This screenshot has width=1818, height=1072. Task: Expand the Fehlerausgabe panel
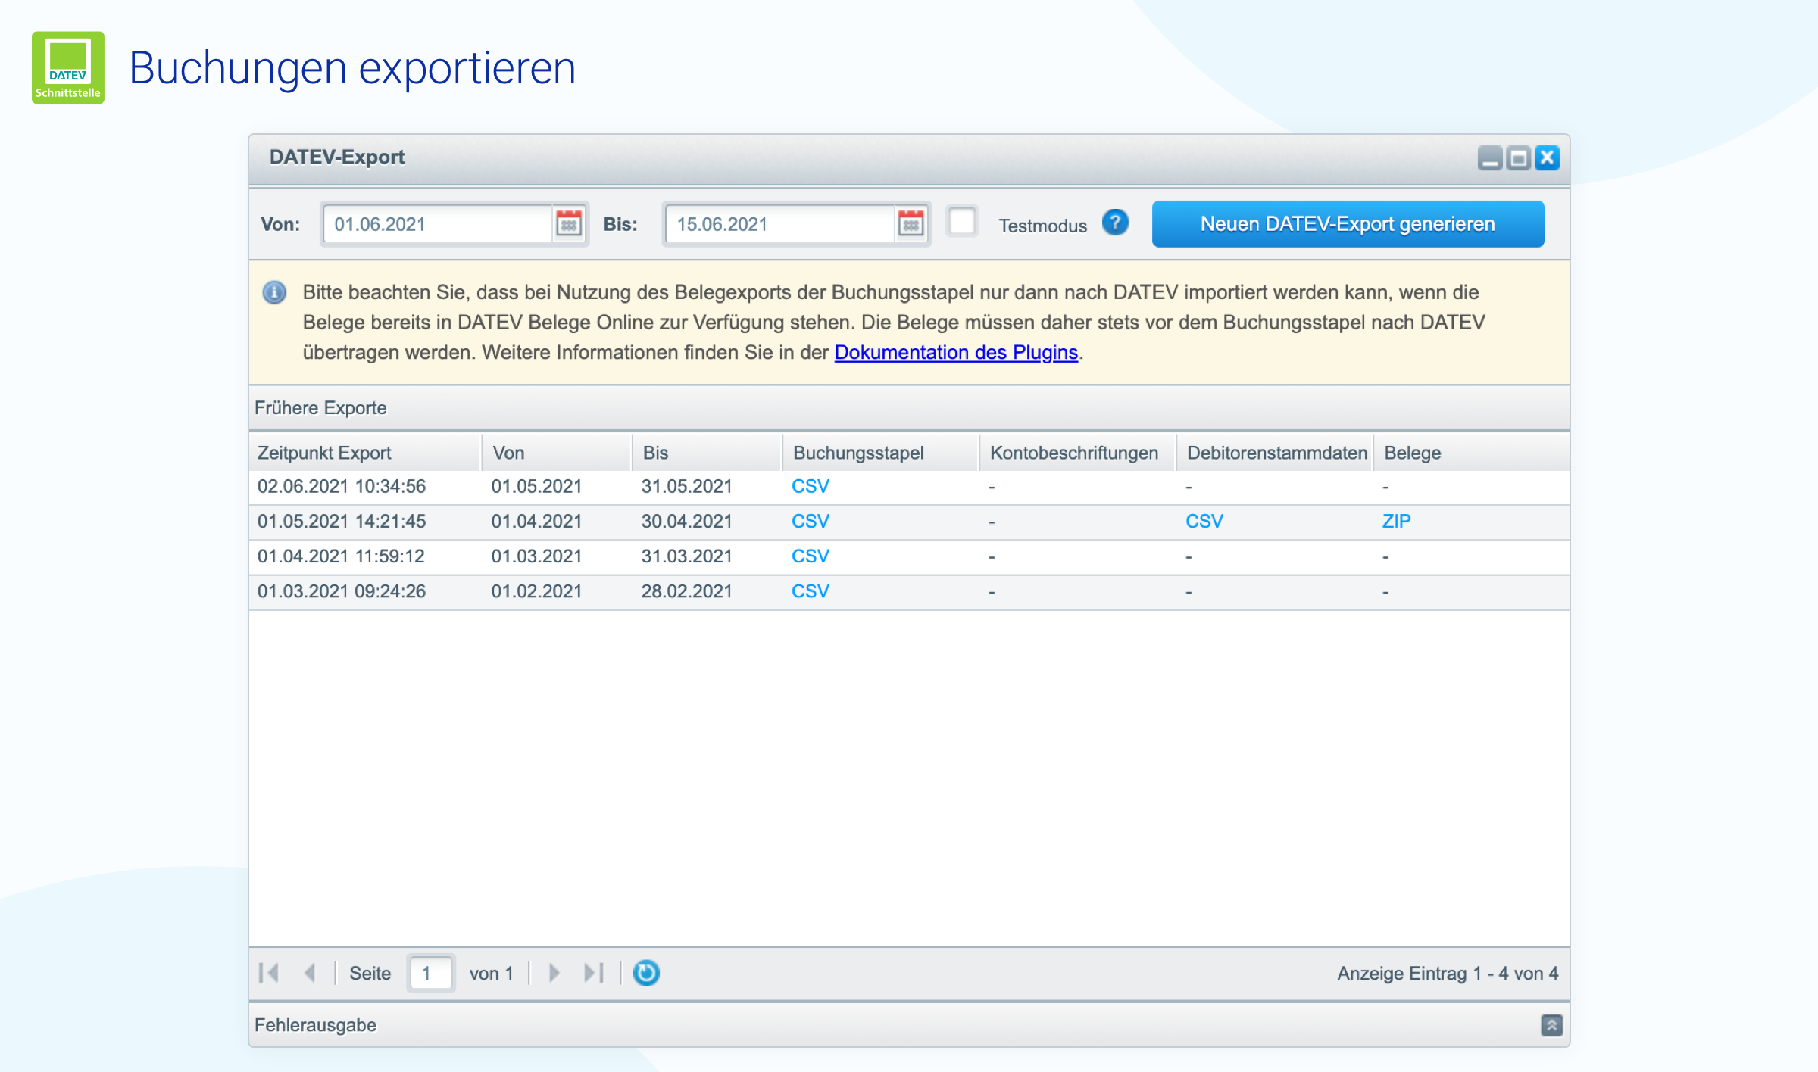[x=1551, y=1025]
